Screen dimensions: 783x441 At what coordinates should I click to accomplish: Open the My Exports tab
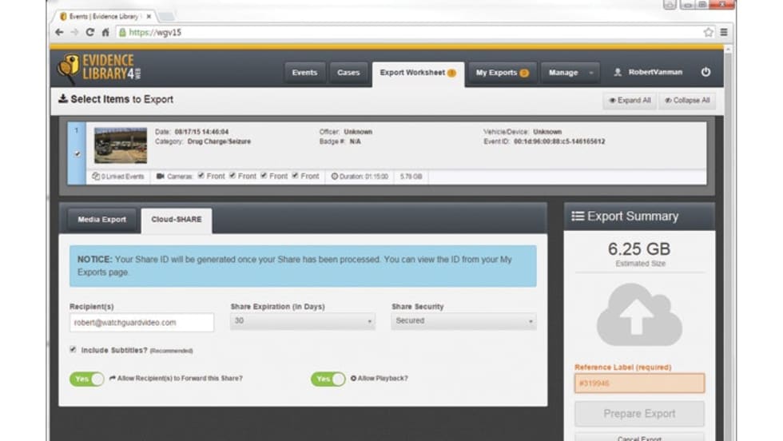click(x=502, y=73)
